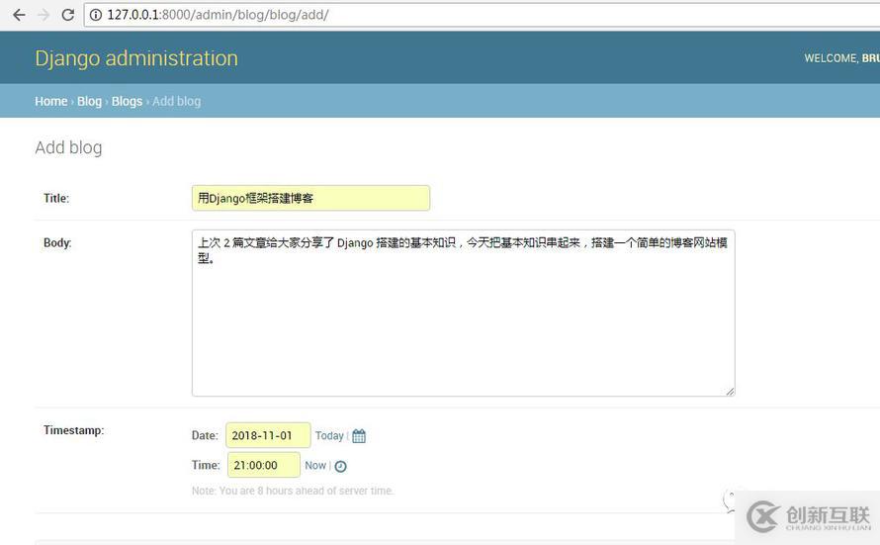Click the Date input field
The height and width of the screenshot is (545, 880).
pyautogui.click(x=268, y=435)
